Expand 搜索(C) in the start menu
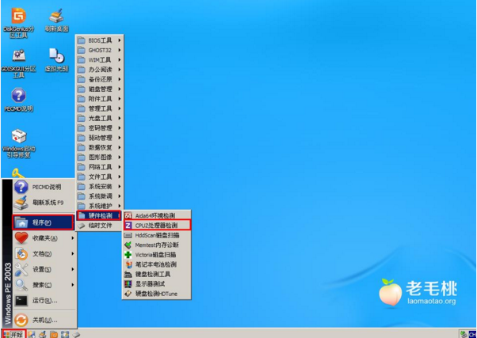Viewport: 477px width, 338px height. (44, 285)
